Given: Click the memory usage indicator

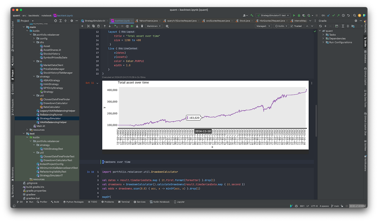Looking at the screenshot, I should click(x=358, y=206).
